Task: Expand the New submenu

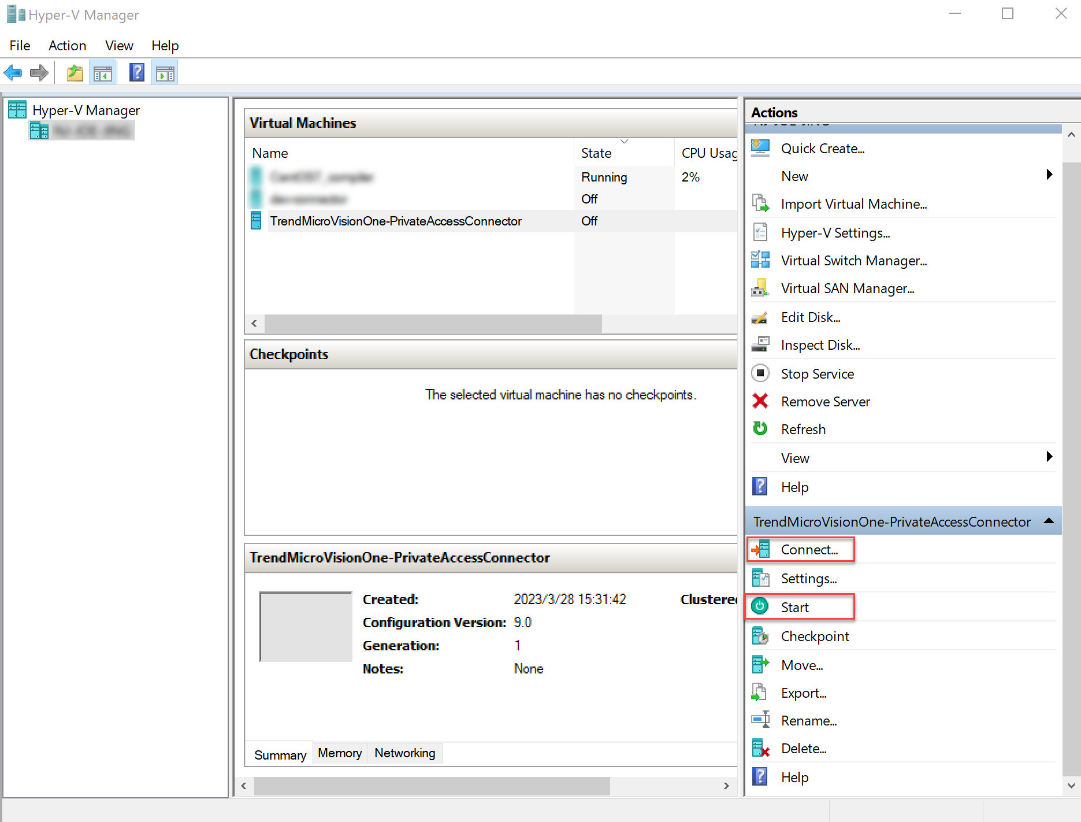Action: [x=1049, y=175]
